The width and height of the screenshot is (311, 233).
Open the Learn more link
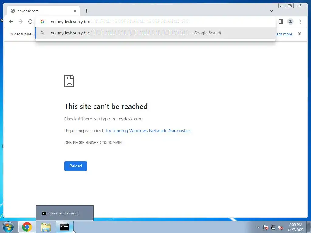coord(284,34)
